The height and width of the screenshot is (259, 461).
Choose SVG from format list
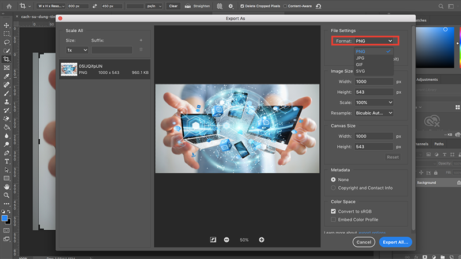pos(373,71)
